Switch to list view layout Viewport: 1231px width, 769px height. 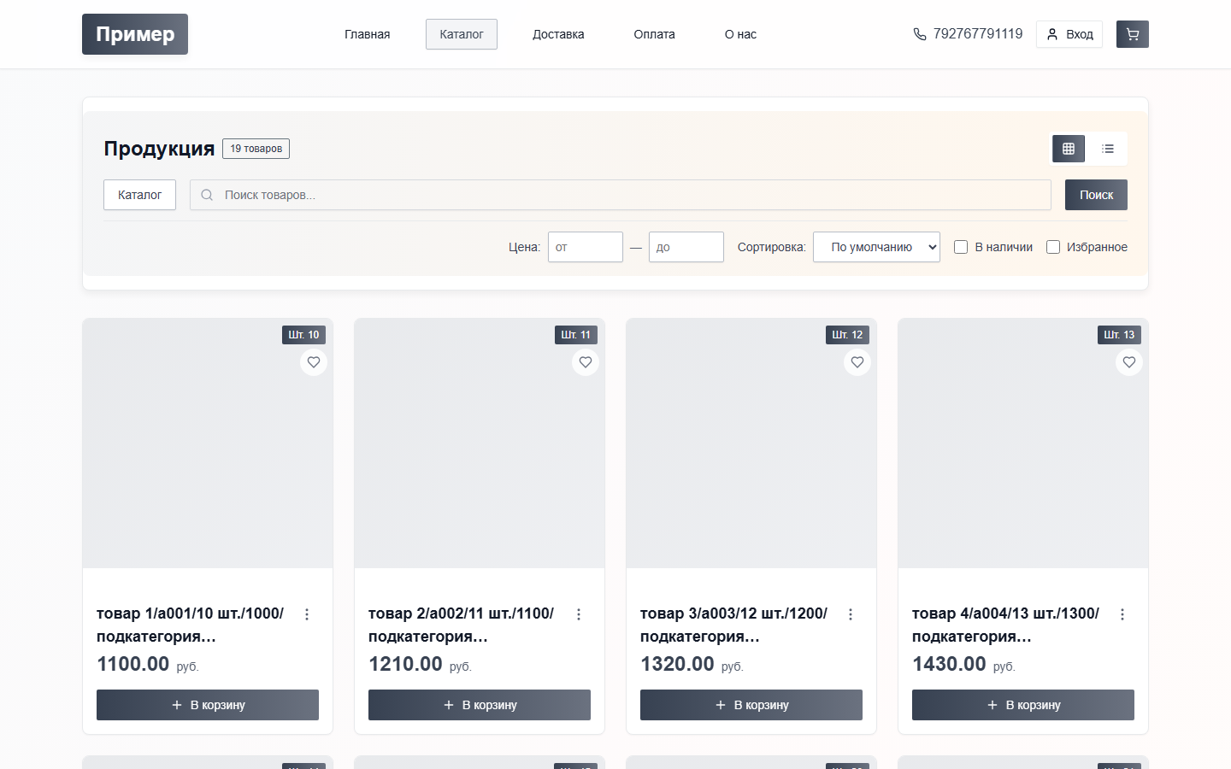pyautogui.click(x=1108, y=149)
